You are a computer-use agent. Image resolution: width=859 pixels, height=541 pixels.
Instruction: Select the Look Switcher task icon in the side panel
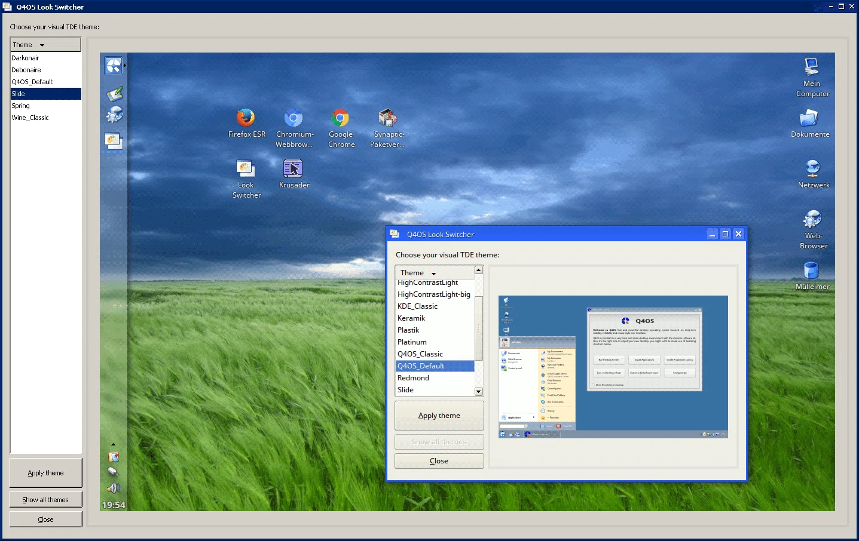click(114, 141)
